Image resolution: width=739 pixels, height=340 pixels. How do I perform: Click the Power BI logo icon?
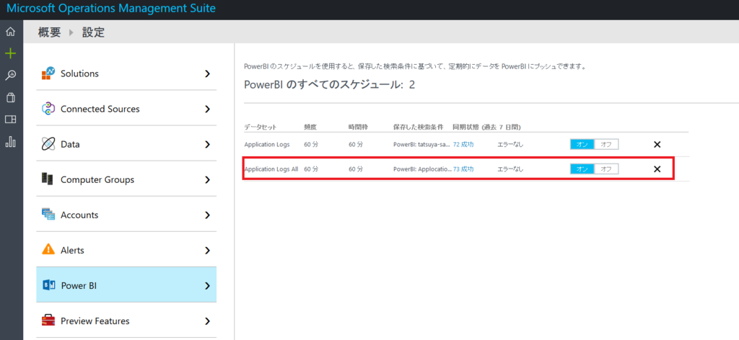(x=49, y=285)
